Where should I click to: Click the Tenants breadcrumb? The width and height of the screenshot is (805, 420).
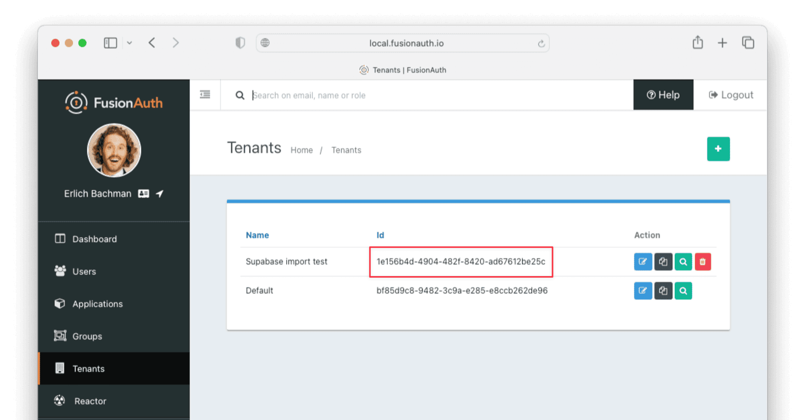tap(346, 150)
